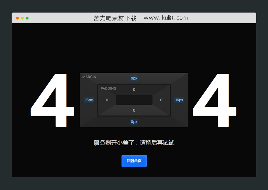Viewport: 268px width, 190px height.
Task: Click the PADDING label in the box model
Action: click(108, 88)
